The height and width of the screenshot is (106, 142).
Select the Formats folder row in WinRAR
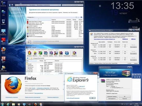point(45,64)
